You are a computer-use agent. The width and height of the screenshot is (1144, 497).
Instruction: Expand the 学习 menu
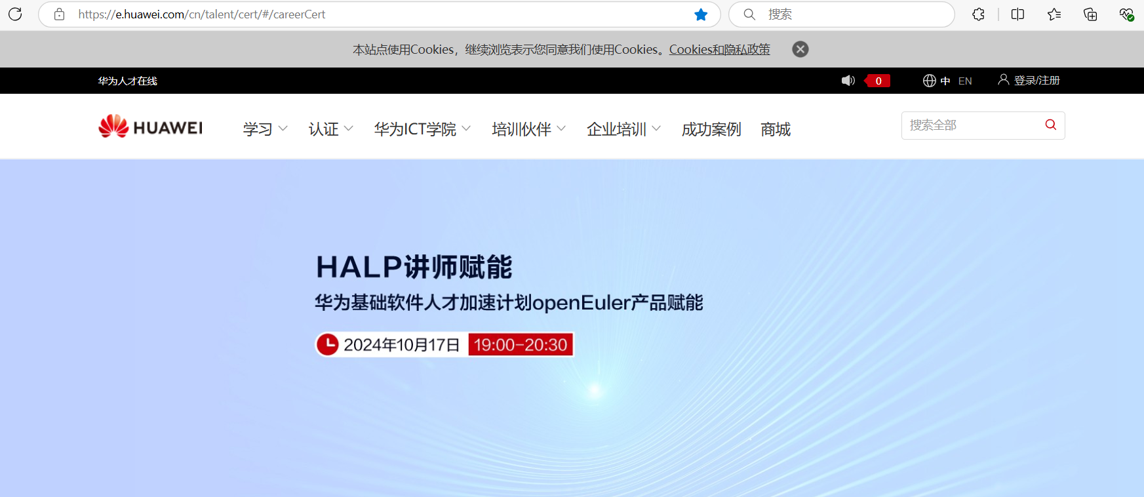[265, 129]
